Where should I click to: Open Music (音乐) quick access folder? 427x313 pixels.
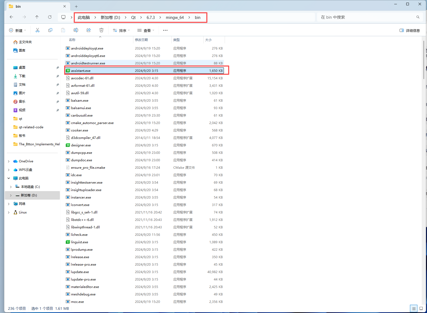coord(19,102)
